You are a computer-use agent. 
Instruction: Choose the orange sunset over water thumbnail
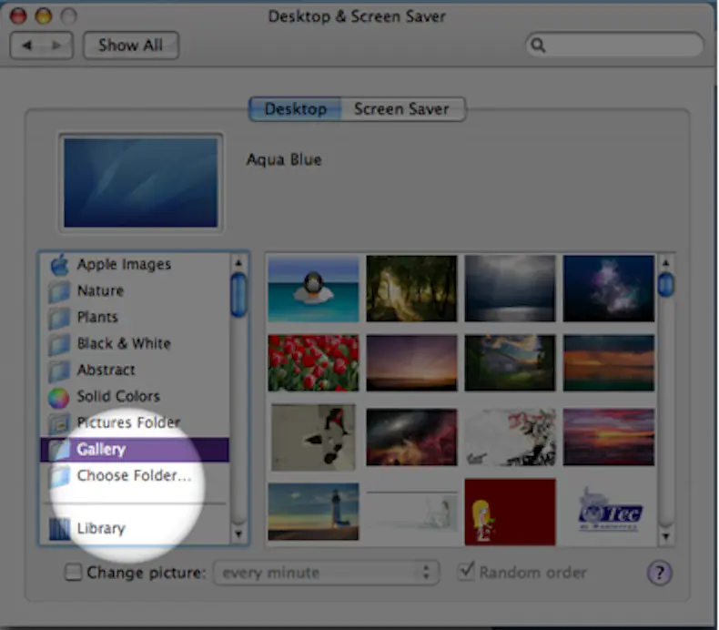point(609,363)
